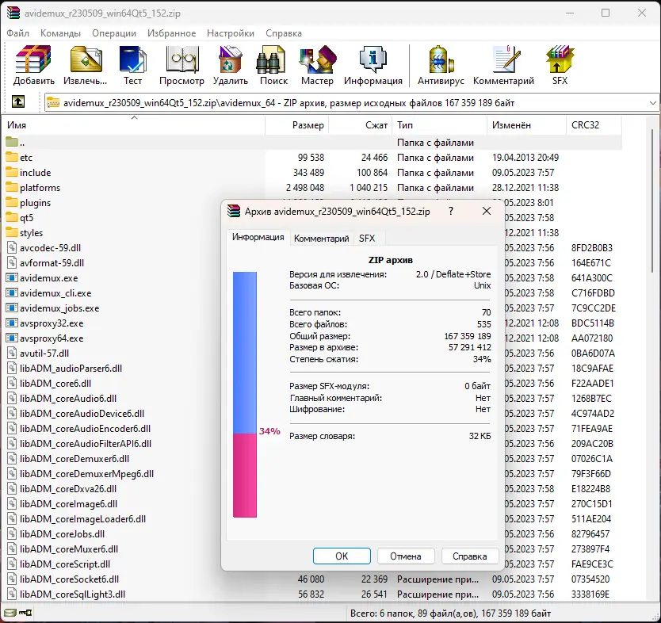Switch to the SFX dialog tab

pos(366,238)
